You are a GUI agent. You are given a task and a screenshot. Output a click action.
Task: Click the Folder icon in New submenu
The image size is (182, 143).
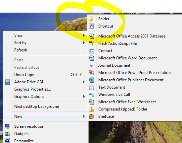[x=91, y=19]
